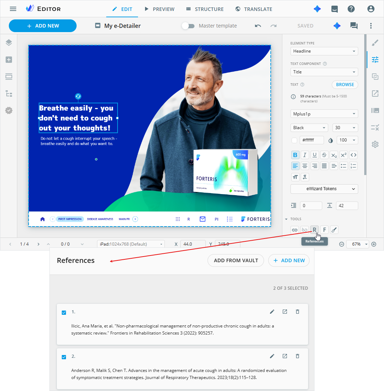
Task: Select First Impression in slide navigation
Action: coord(70,219)
